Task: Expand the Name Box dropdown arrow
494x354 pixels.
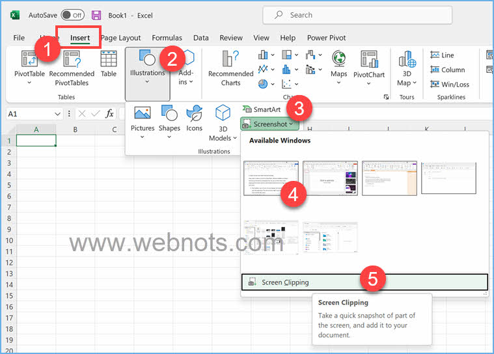Action: click(x=57, y=114)
